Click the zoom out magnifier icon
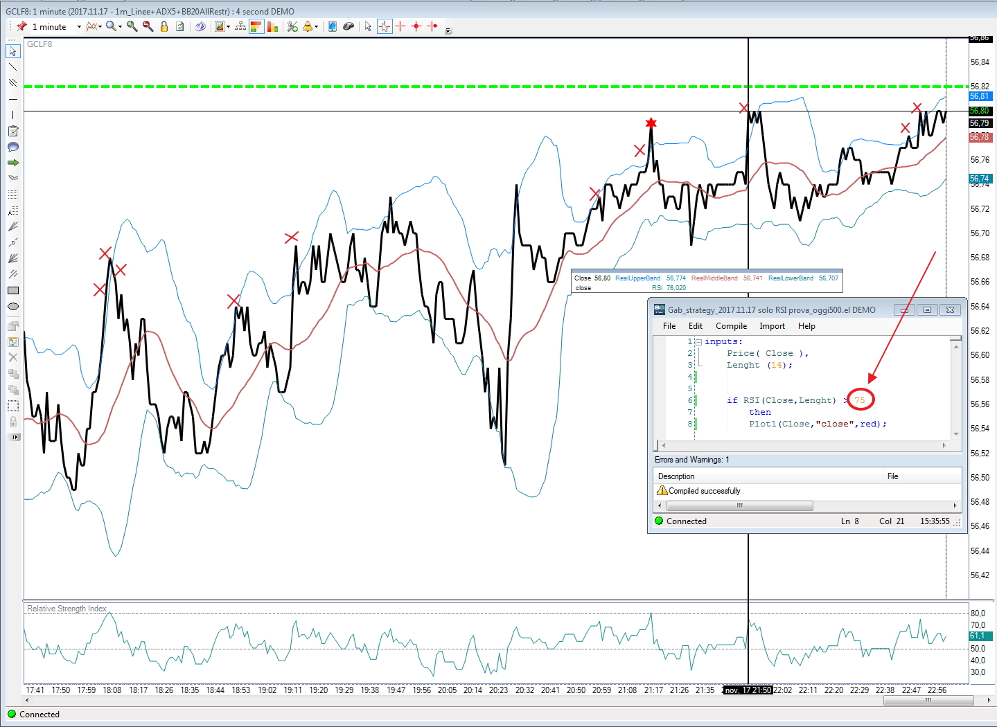 [148, 26]
